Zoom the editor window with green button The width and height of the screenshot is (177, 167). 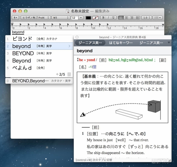26,11
